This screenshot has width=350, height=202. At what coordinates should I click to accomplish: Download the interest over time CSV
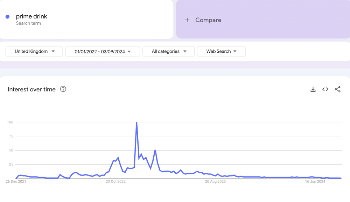click(x=313, y=89)
